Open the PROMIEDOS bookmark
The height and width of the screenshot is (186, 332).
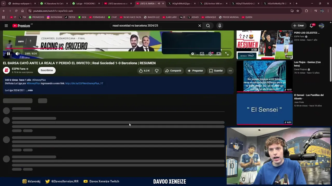tap(36, 17)
